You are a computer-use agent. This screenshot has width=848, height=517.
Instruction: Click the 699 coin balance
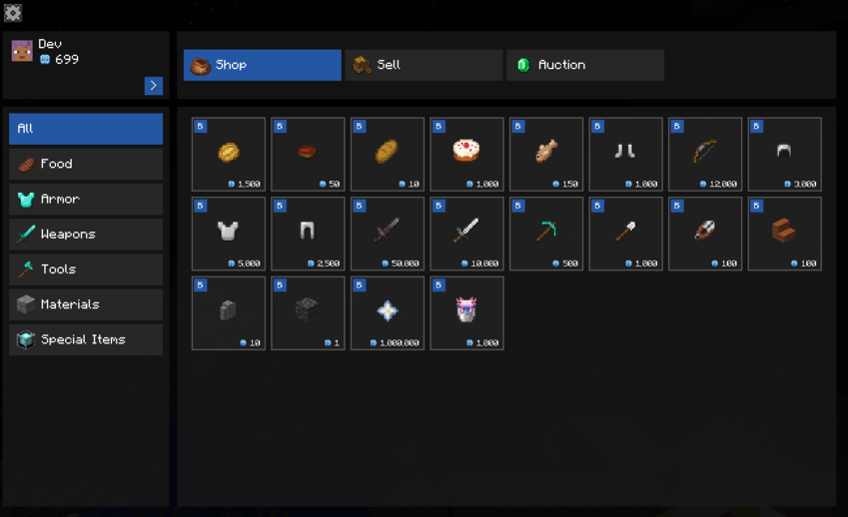60,60
